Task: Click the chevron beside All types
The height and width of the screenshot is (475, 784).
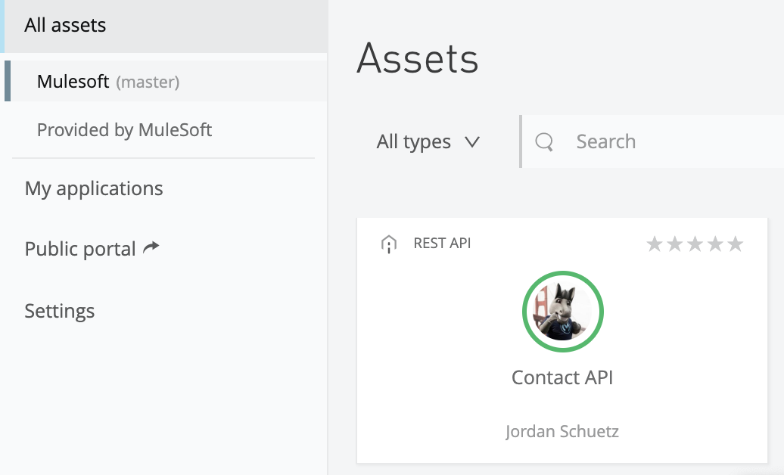Action: 472,142
